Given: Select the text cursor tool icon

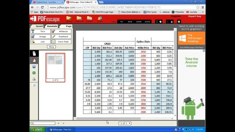Looking at the screenshot, I should (157, 22).
